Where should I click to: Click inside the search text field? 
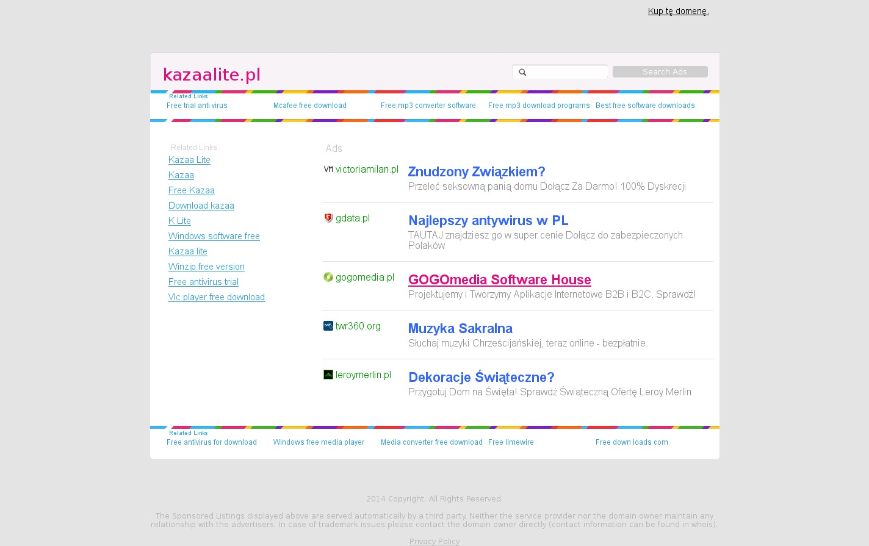click(x=566, y=72)
